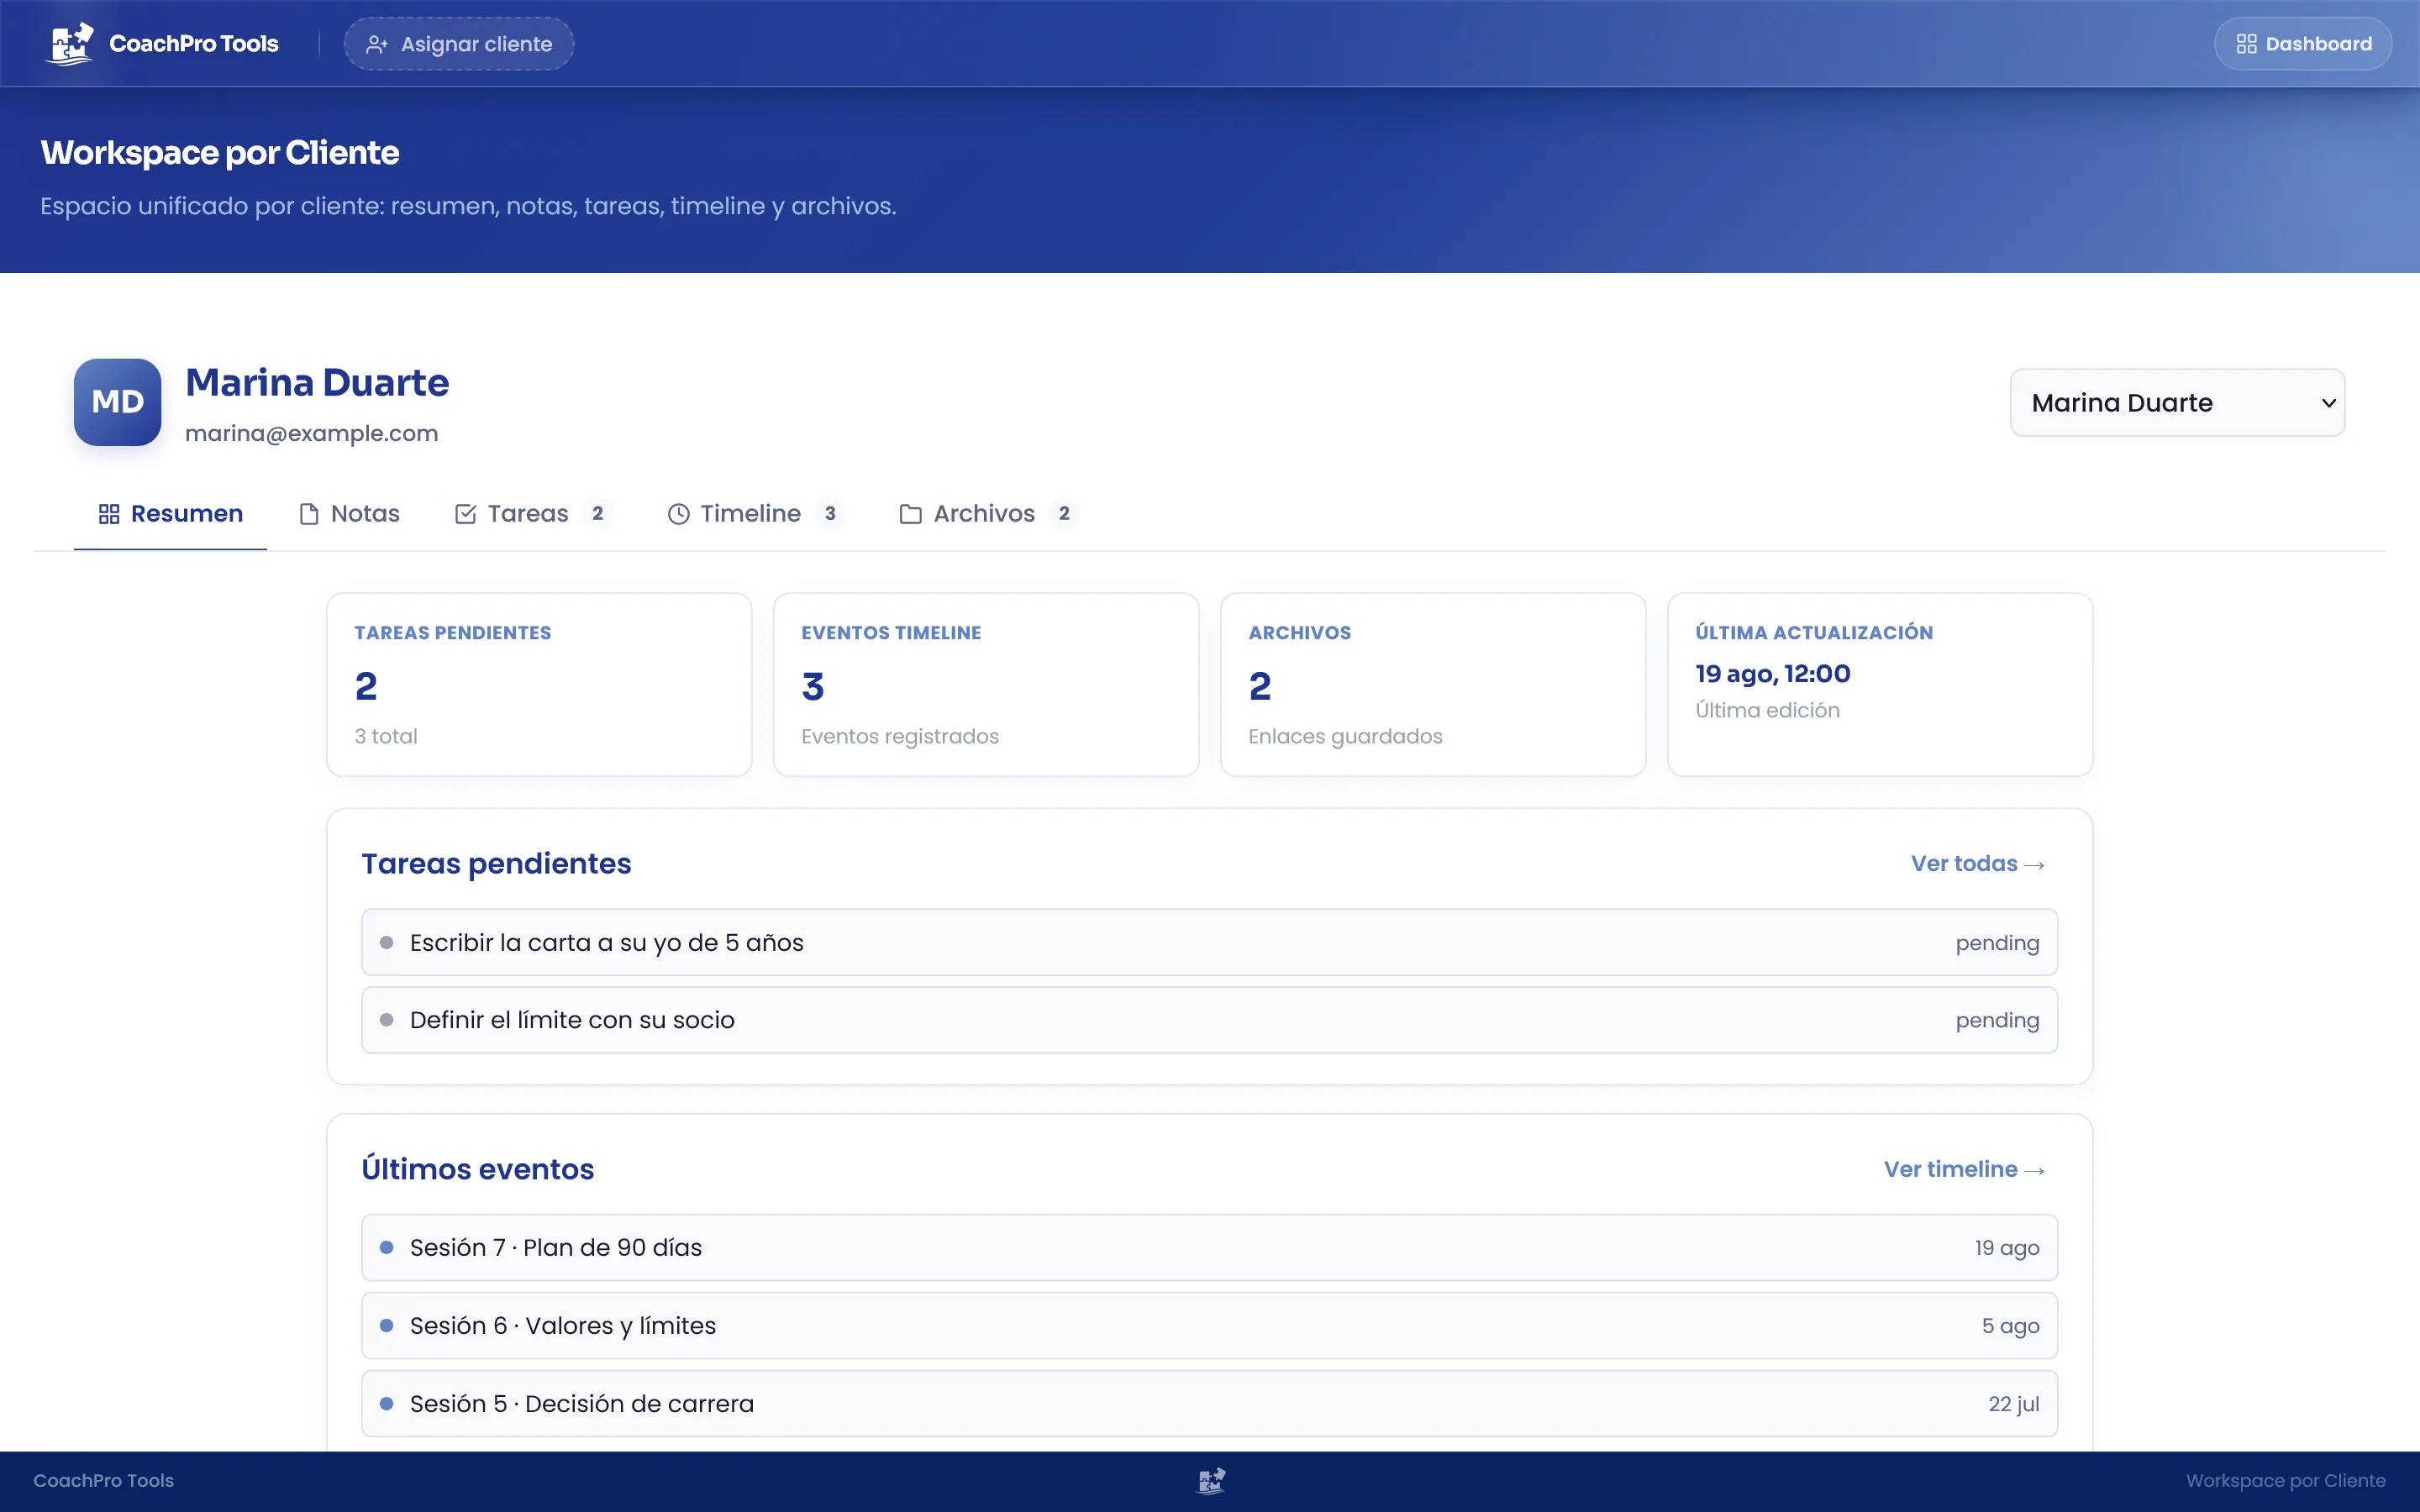This screenshot has height=1512, width=2420.
Task: Open the Archivos tab
Action: (988, 514)
